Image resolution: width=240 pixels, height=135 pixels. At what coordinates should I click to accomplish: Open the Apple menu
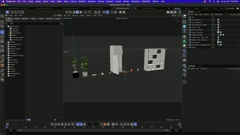click(x=3, y=1)
